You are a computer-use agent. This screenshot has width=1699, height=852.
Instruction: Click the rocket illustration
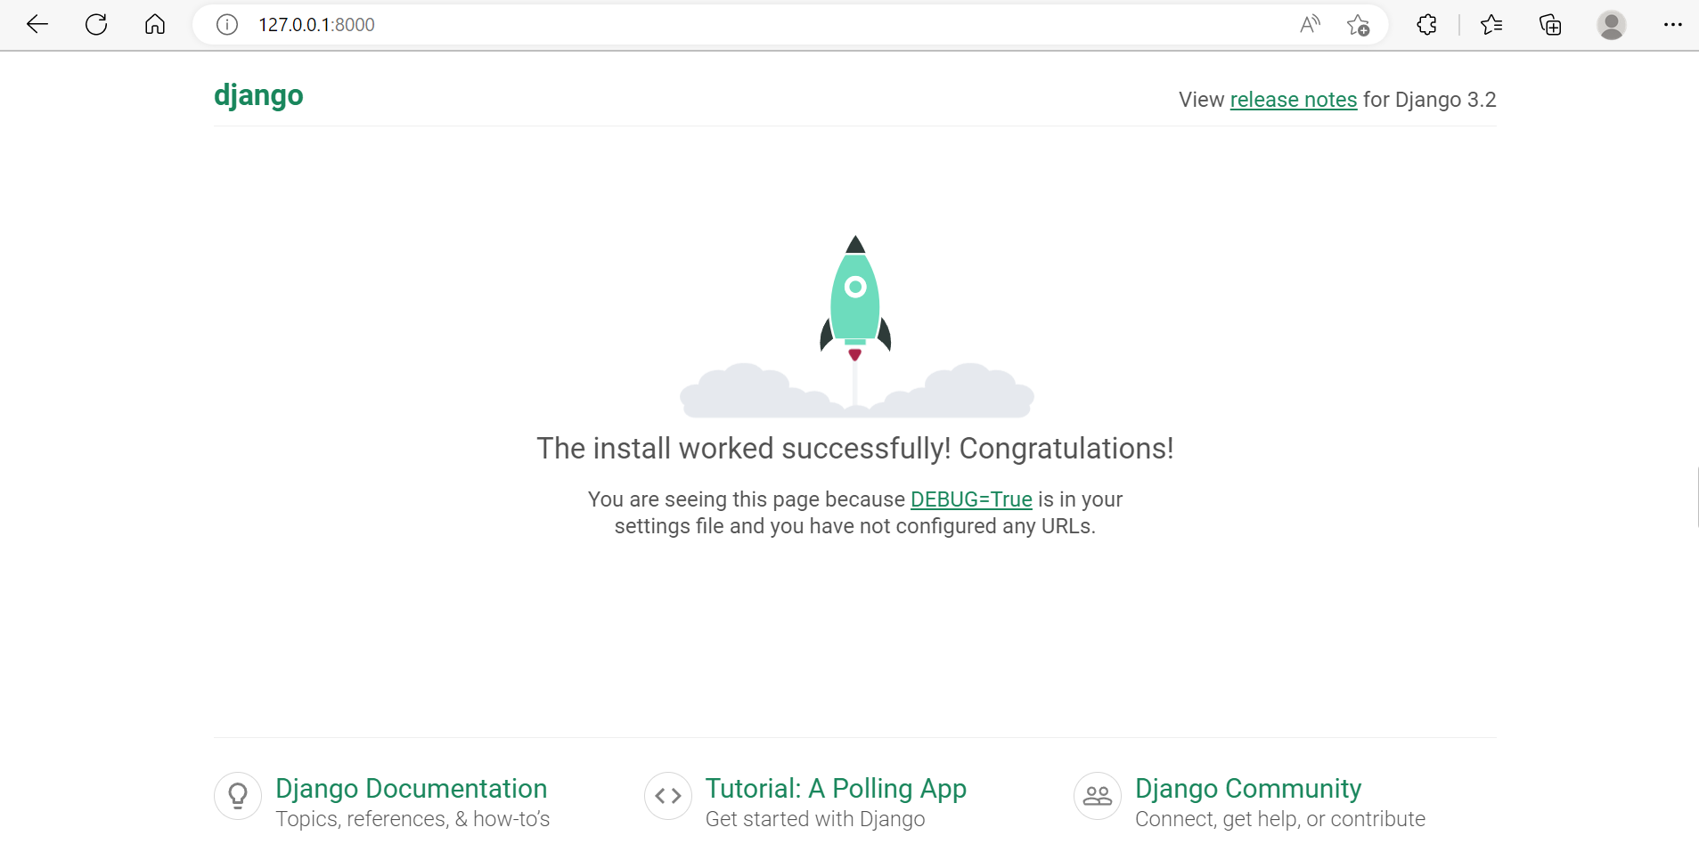pyautogui.click(x=855, y=326)
